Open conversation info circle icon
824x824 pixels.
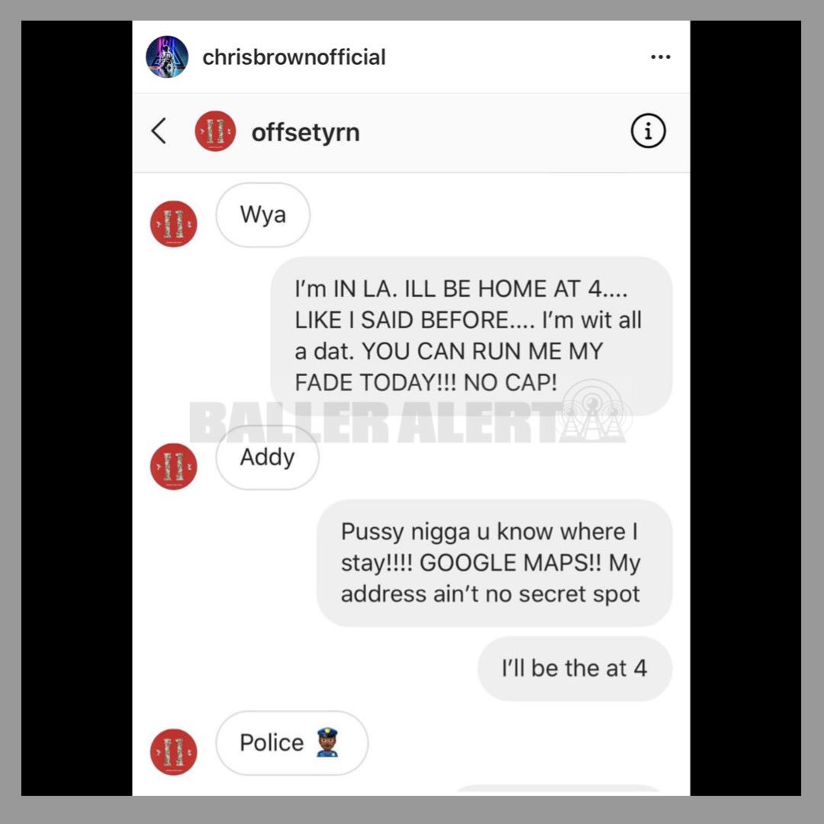[648, 131]
